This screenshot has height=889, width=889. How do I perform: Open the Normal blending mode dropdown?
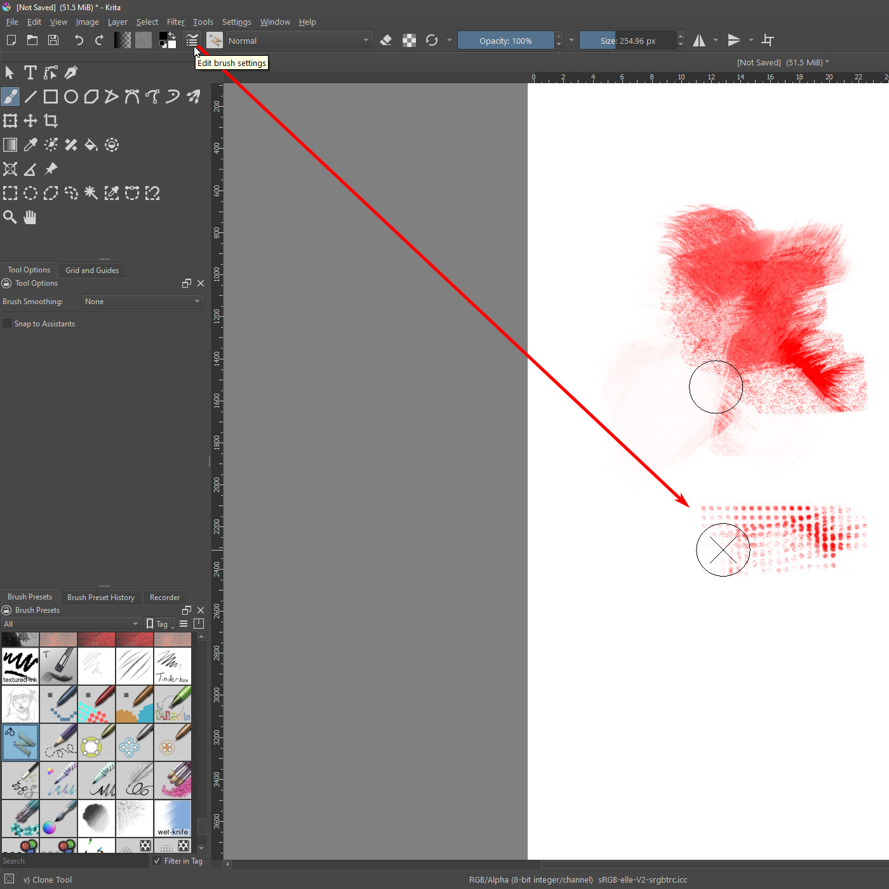(298, 41)
